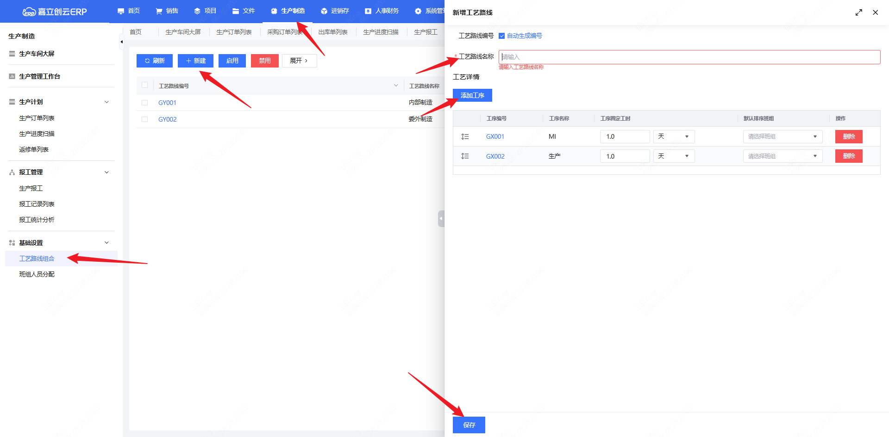The image size is (889, 437).
Task: Open 请选择班组 dropdown for GX002
Action: tap(783, 156)
